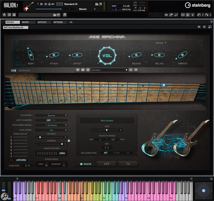Switch to the MIXER tab
The image size is (214, 201).
tap(28, 22)
